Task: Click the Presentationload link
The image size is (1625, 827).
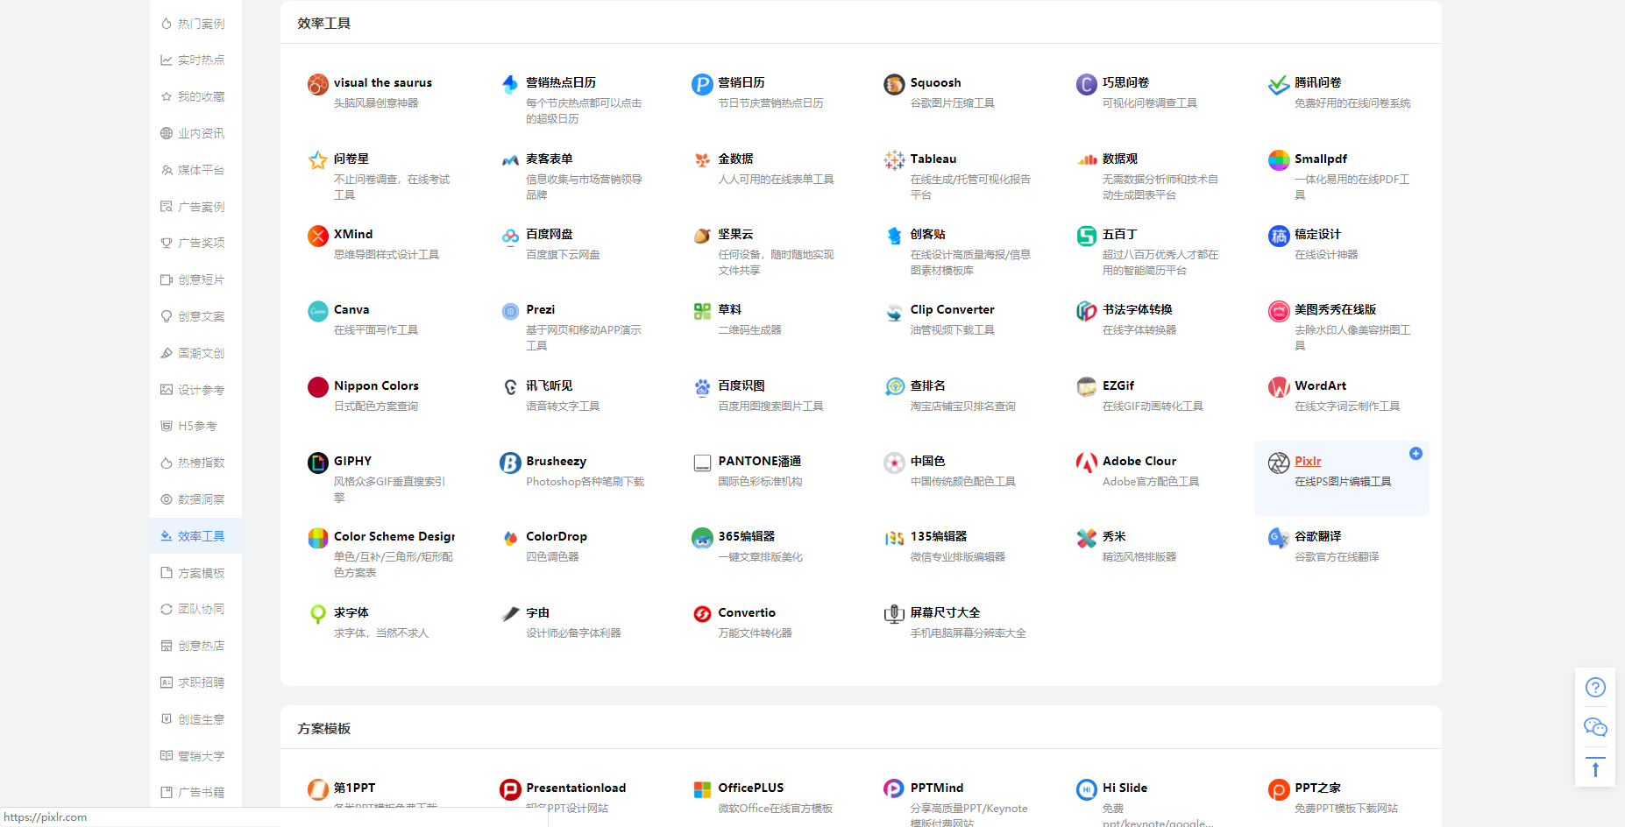Action: click(x=576, y=788)
